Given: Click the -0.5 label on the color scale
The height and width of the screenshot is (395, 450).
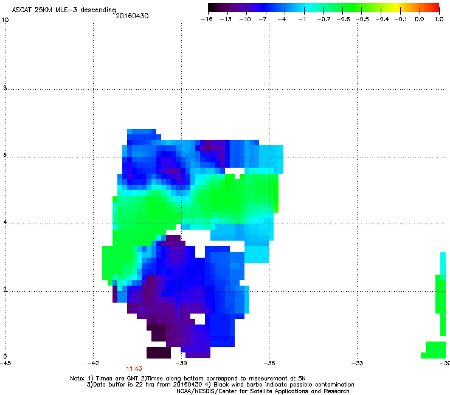Looking at the screenshot, I should coord(362,19).
